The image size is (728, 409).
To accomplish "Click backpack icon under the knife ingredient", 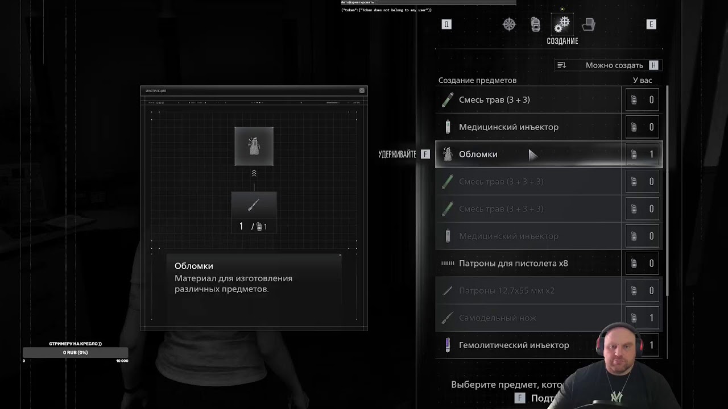I will click(x=259, y=227).
